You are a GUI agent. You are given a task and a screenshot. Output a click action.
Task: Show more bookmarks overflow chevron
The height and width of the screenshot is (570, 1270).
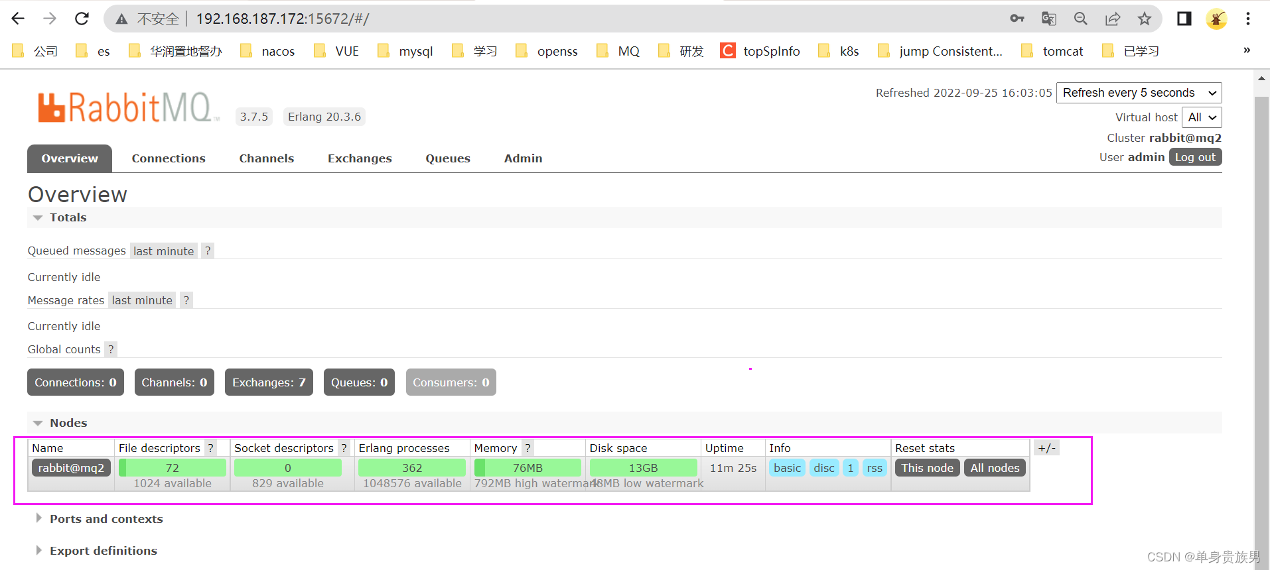point(1247,50)
